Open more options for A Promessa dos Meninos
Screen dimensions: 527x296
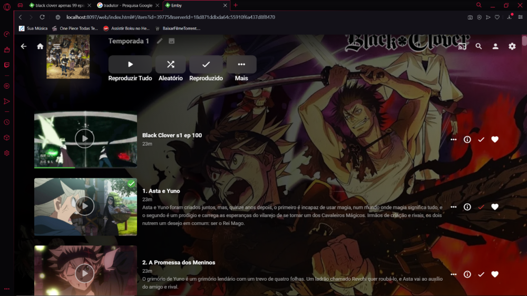[453, 274]
